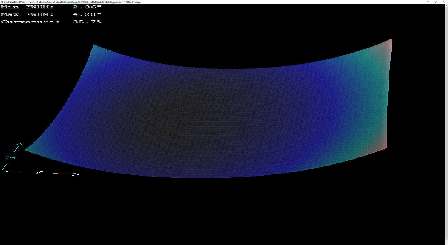Click the CCDInspector app icon in title bar
Viewport: 448px width, 245px height.
click(x=2, y=2)
